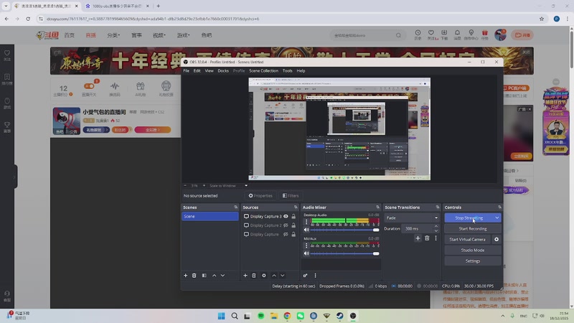574x323 pixels.
Task: Open Douyu 视频 dropdown menu
Action: [159, 35]
